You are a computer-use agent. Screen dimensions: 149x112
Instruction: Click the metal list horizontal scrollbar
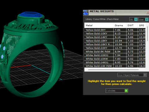click(113, 70)
